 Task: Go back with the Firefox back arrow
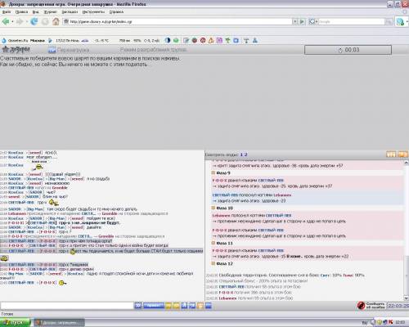(x=6, y=21)
